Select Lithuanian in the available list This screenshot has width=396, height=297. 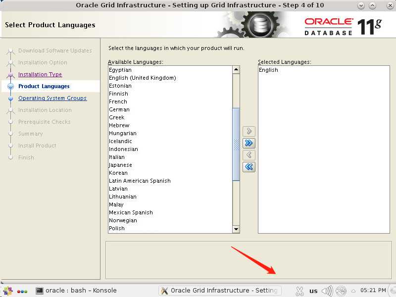pyautogui.click(x=170, y=197)
